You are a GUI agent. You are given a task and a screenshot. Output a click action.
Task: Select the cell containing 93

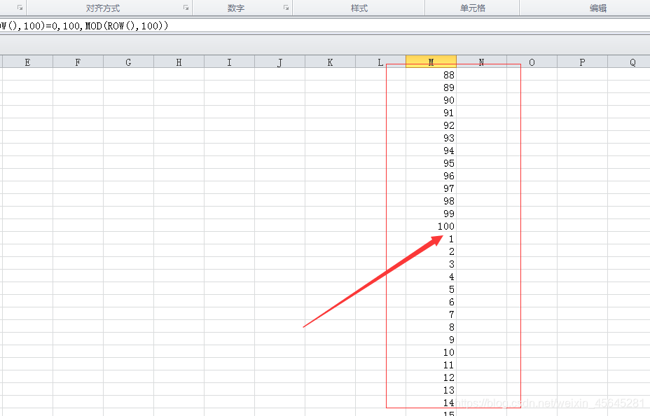pyautogui.click(x=431, y=137)
